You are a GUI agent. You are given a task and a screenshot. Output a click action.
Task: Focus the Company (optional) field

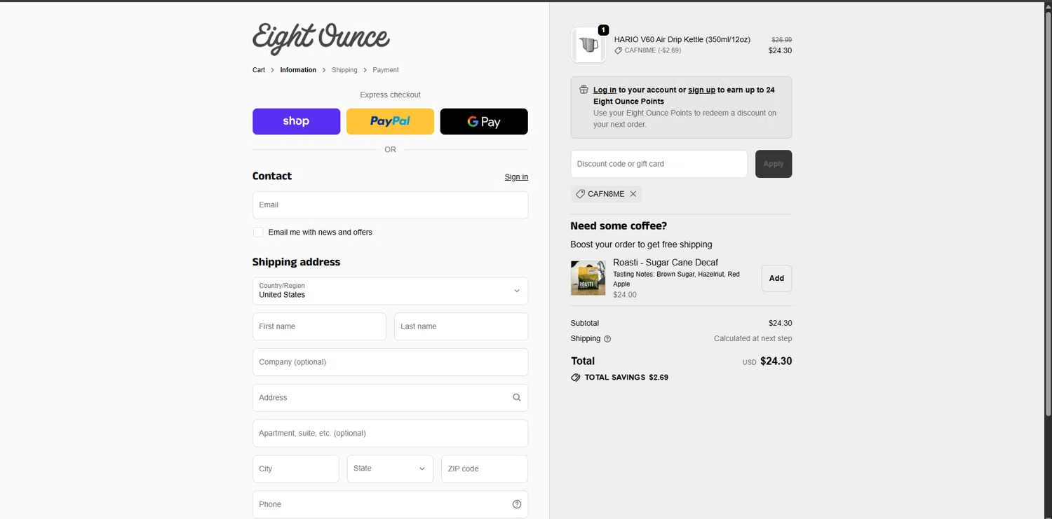coord(390,362)
